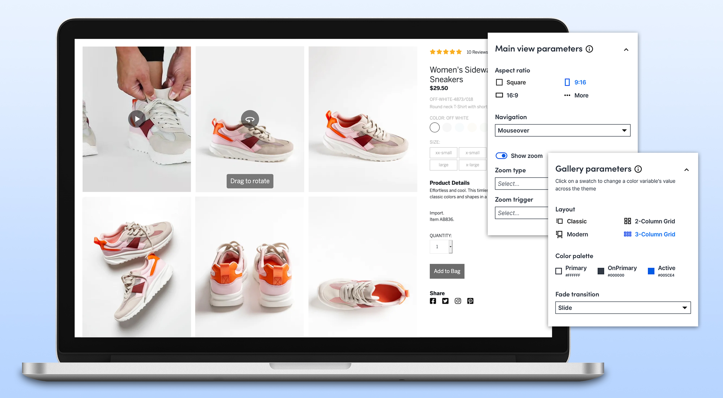The height and width of the screenshot is (398, 723).
Task: Open the Zoom type select dropdown
Action: 522,183
